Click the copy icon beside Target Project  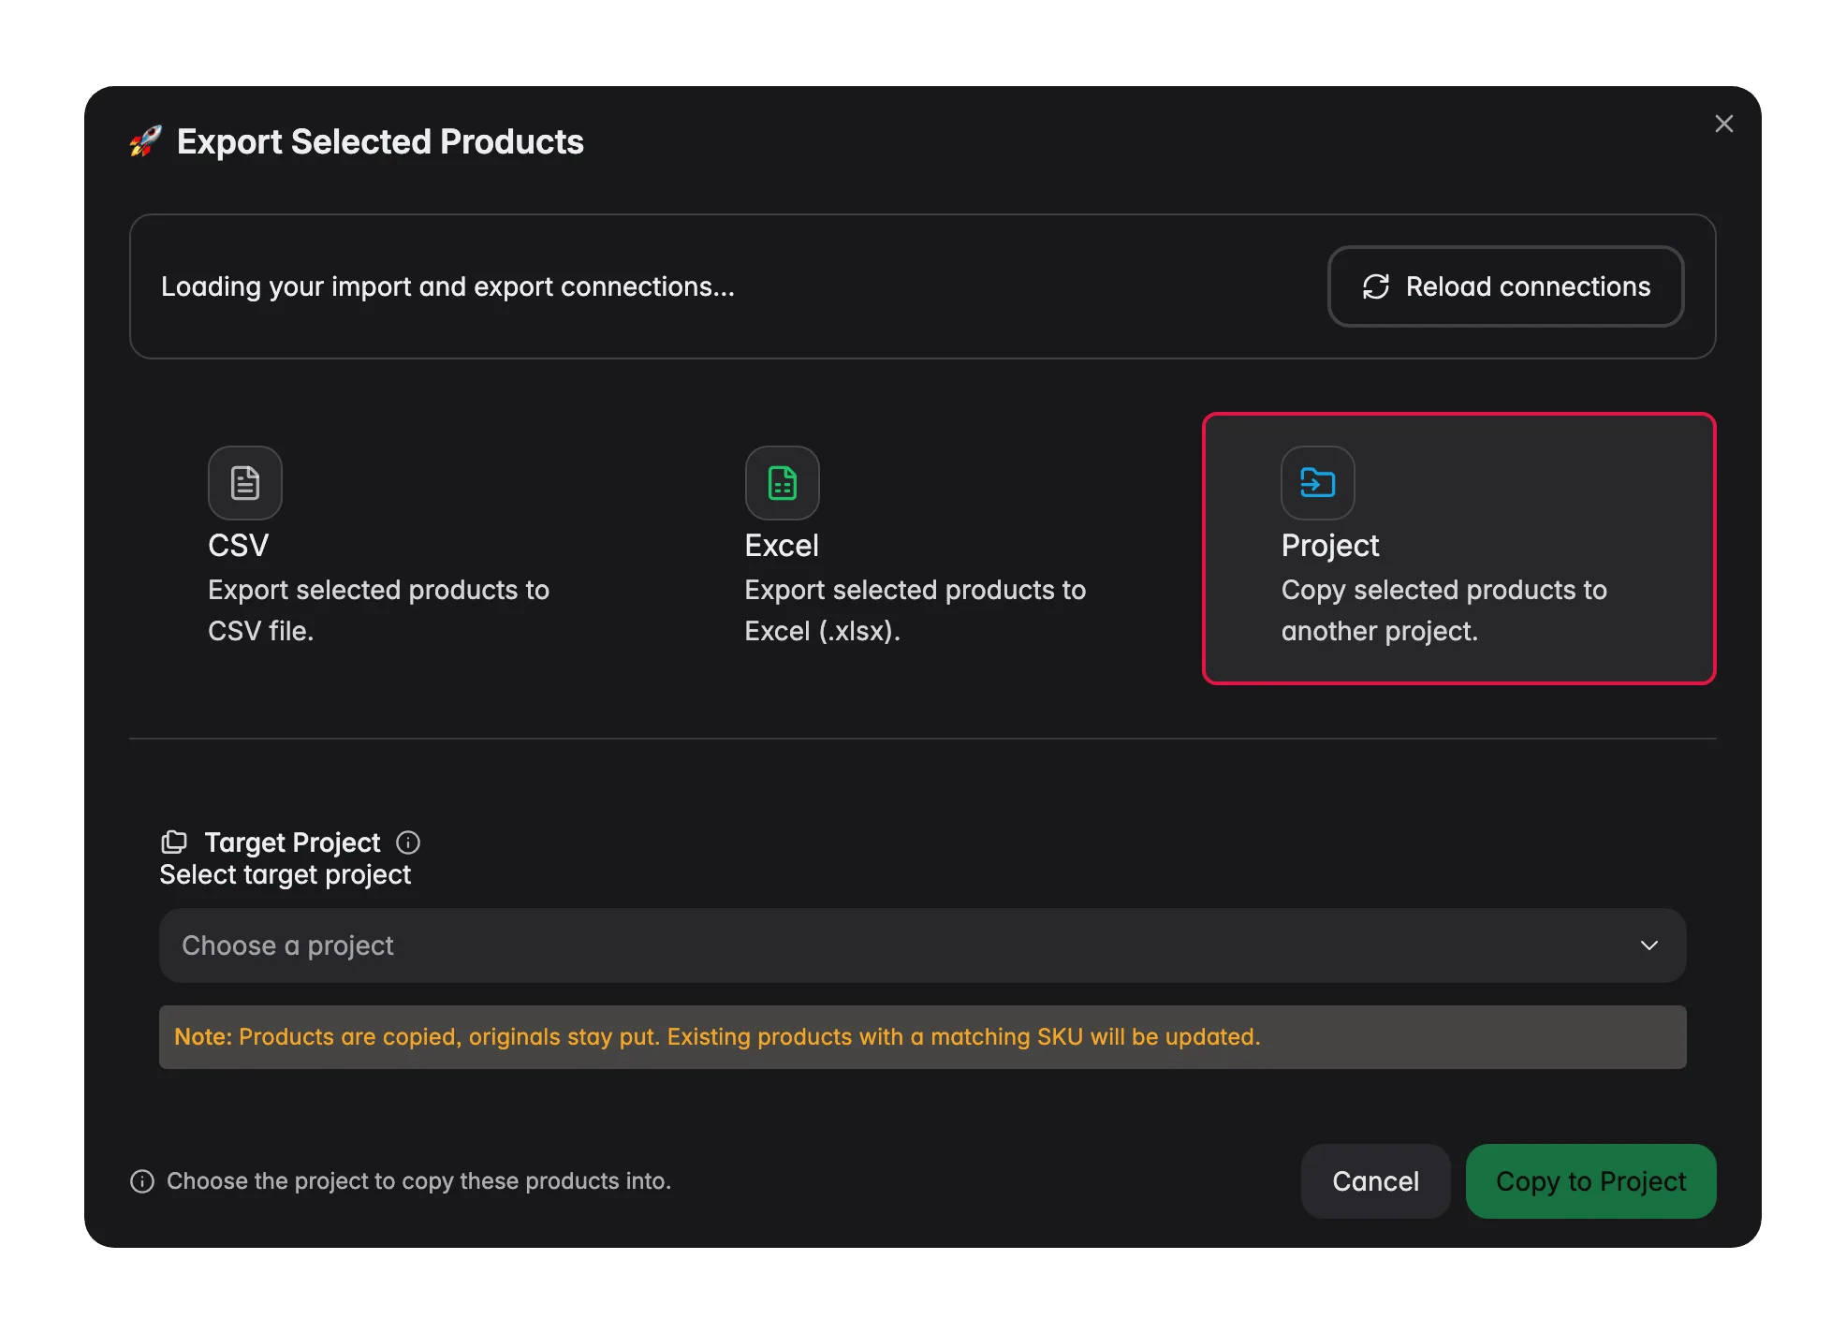coord(174,842)
